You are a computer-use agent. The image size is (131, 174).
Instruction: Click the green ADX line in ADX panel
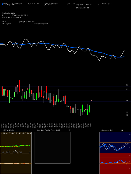[15, 146]
